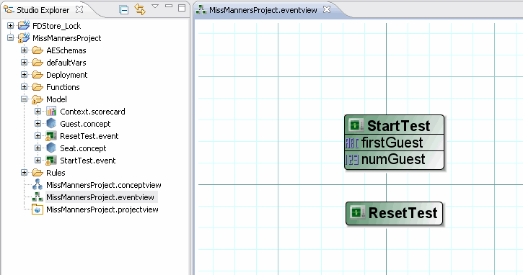This screenshot has width=523, height=275.
Task: Click the Seat.concept blue cube icon
Action: pos(51,148)
